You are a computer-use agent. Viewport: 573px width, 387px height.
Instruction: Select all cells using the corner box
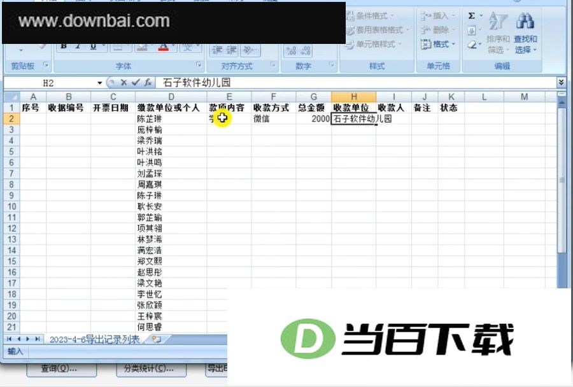coord(11,97)
